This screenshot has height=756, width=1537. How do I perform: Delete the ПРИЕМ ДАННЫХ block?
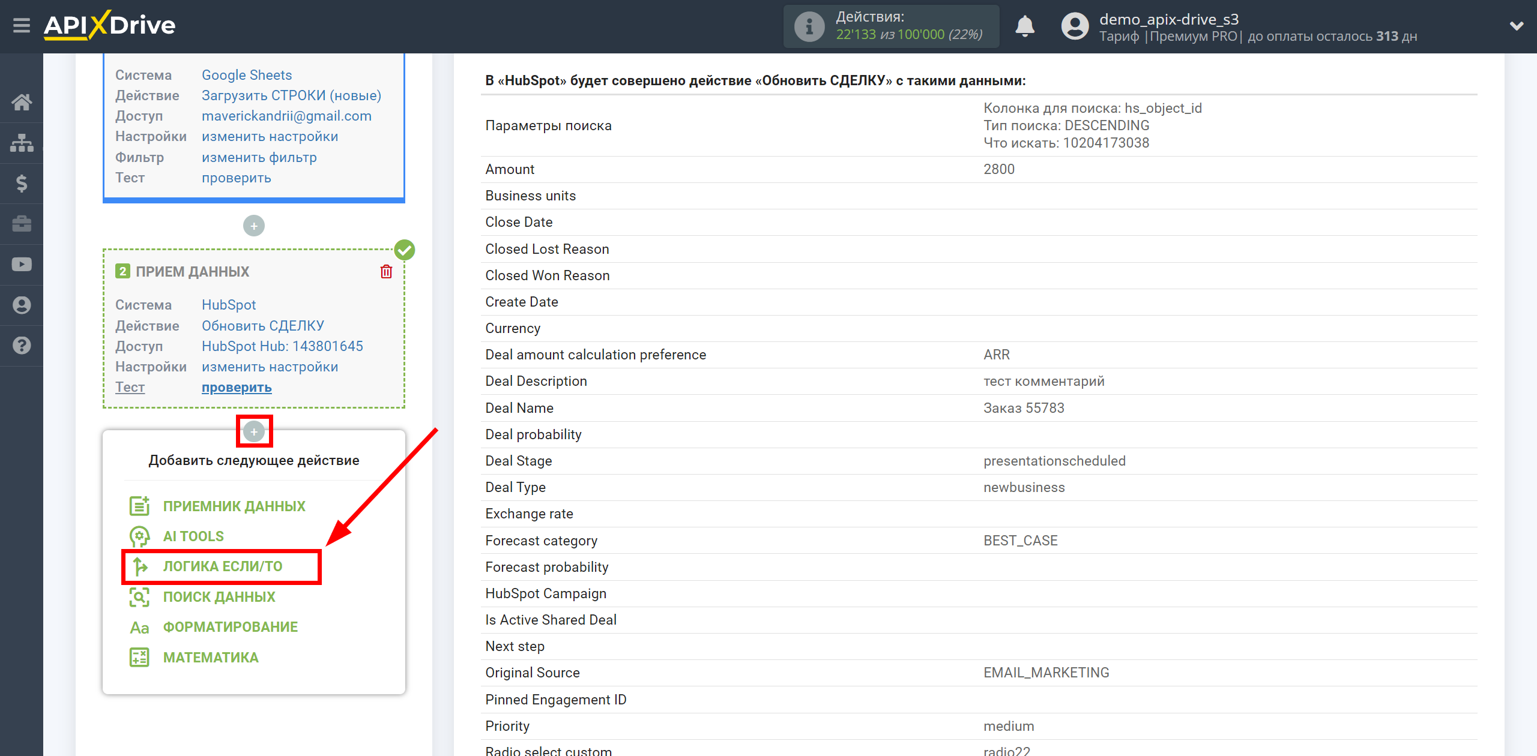coord(386,272)
